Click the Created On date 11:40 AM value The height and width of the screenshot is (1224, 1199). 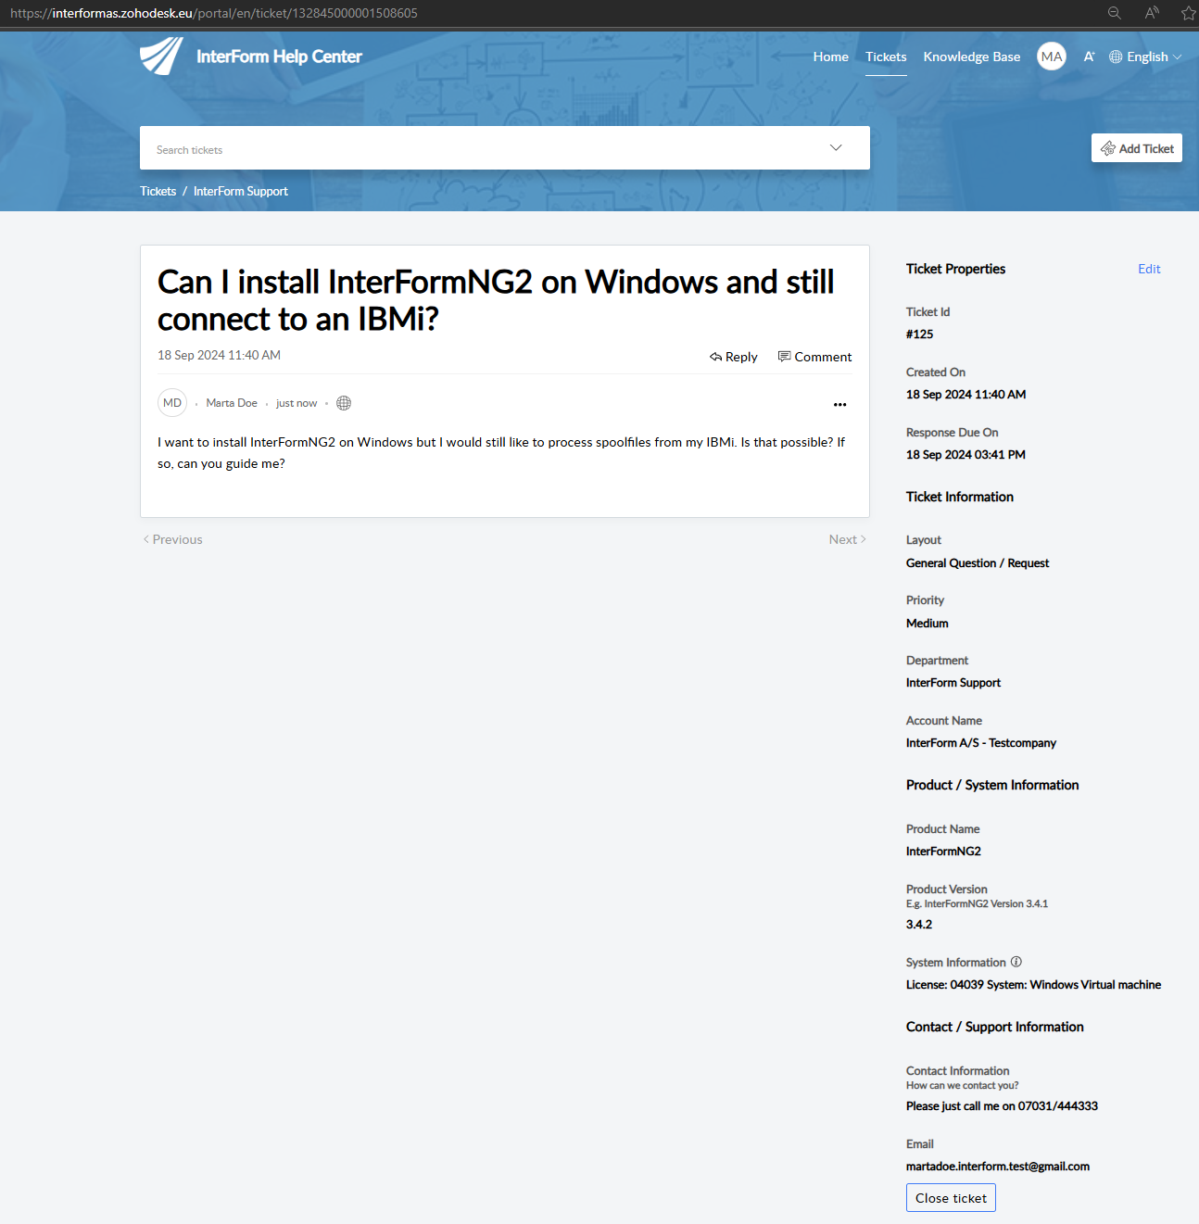[966, 395]
